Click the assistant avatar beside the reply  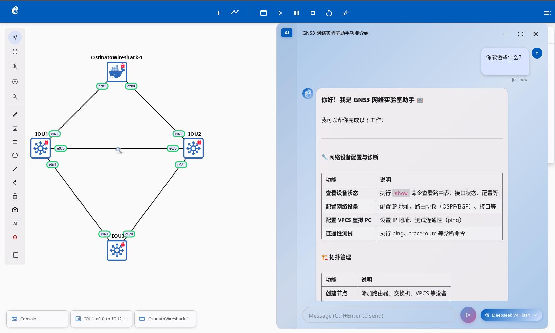pyautogui.click(x=308, y=94)
